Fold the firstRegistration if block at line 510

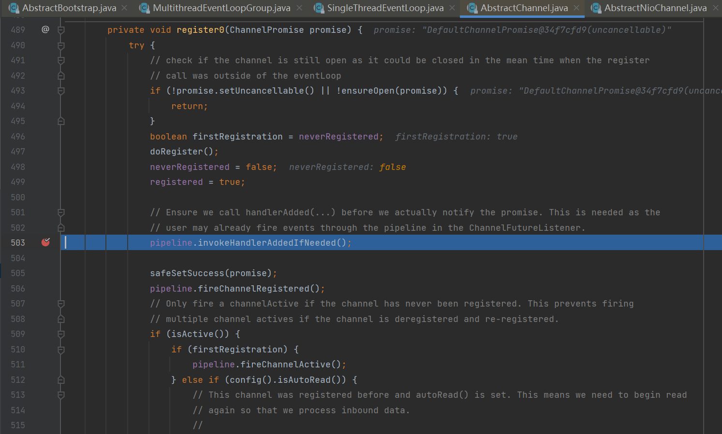[x=61, y=350]
